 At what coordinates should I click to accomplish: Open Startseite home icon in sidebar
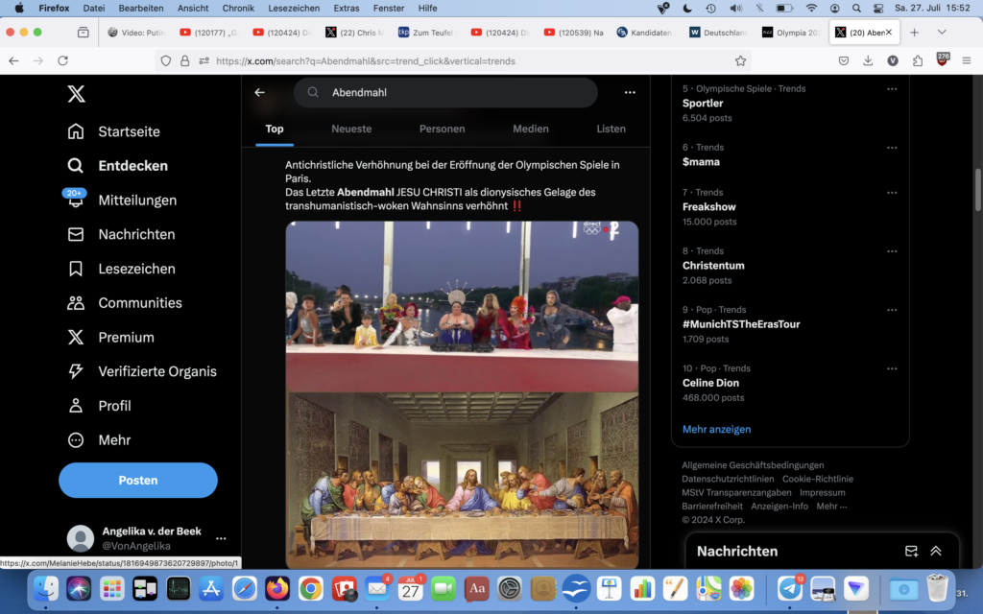point(76,131)
